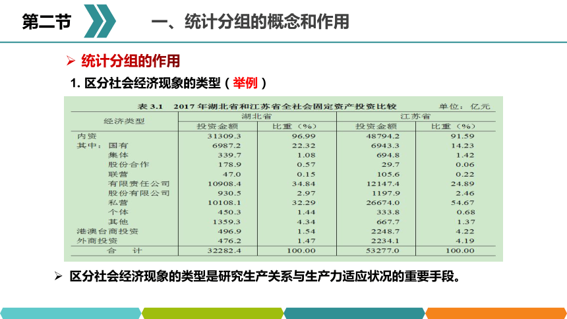Image resolution: width=567 pixels, height=319 pixels.
Task: Select the 私营 row label
Action: tap(118, 202)
